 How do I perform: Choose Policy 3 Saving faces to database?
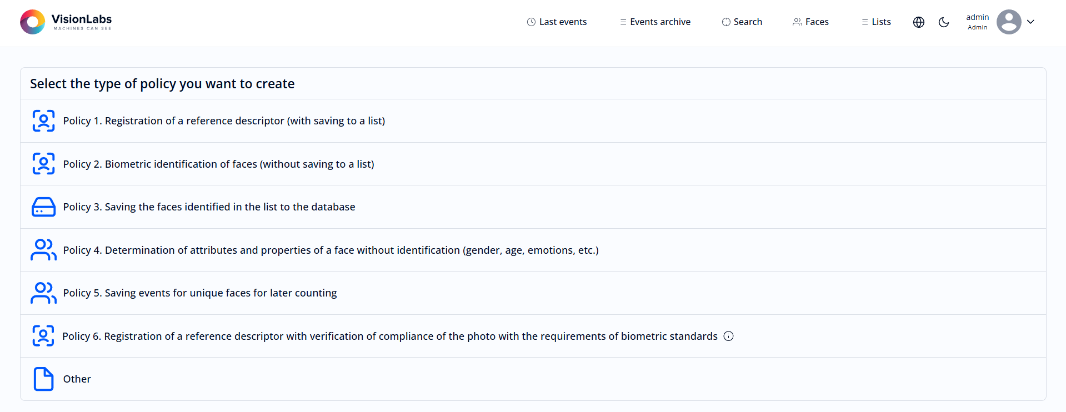point(209,207)
